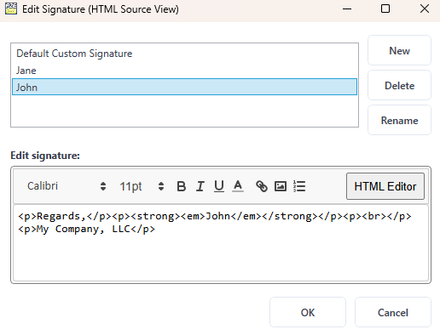Click the app icon in title bar

point(11,9)
